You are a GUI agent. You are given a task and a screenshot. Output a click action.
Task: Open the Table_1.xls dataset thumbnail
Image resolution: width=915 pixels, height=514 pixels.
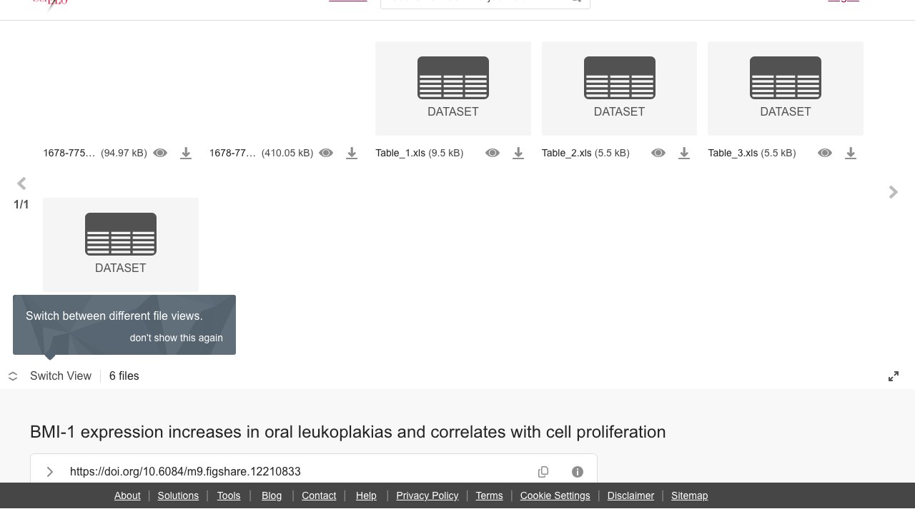tap(453, 89)
